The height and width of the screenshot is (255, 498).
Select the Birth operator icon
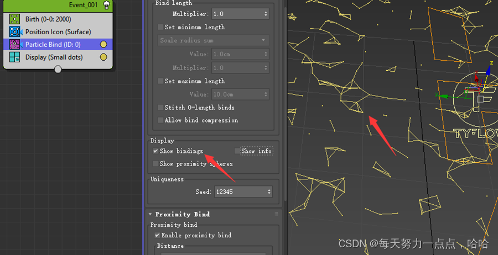point(14,19)
